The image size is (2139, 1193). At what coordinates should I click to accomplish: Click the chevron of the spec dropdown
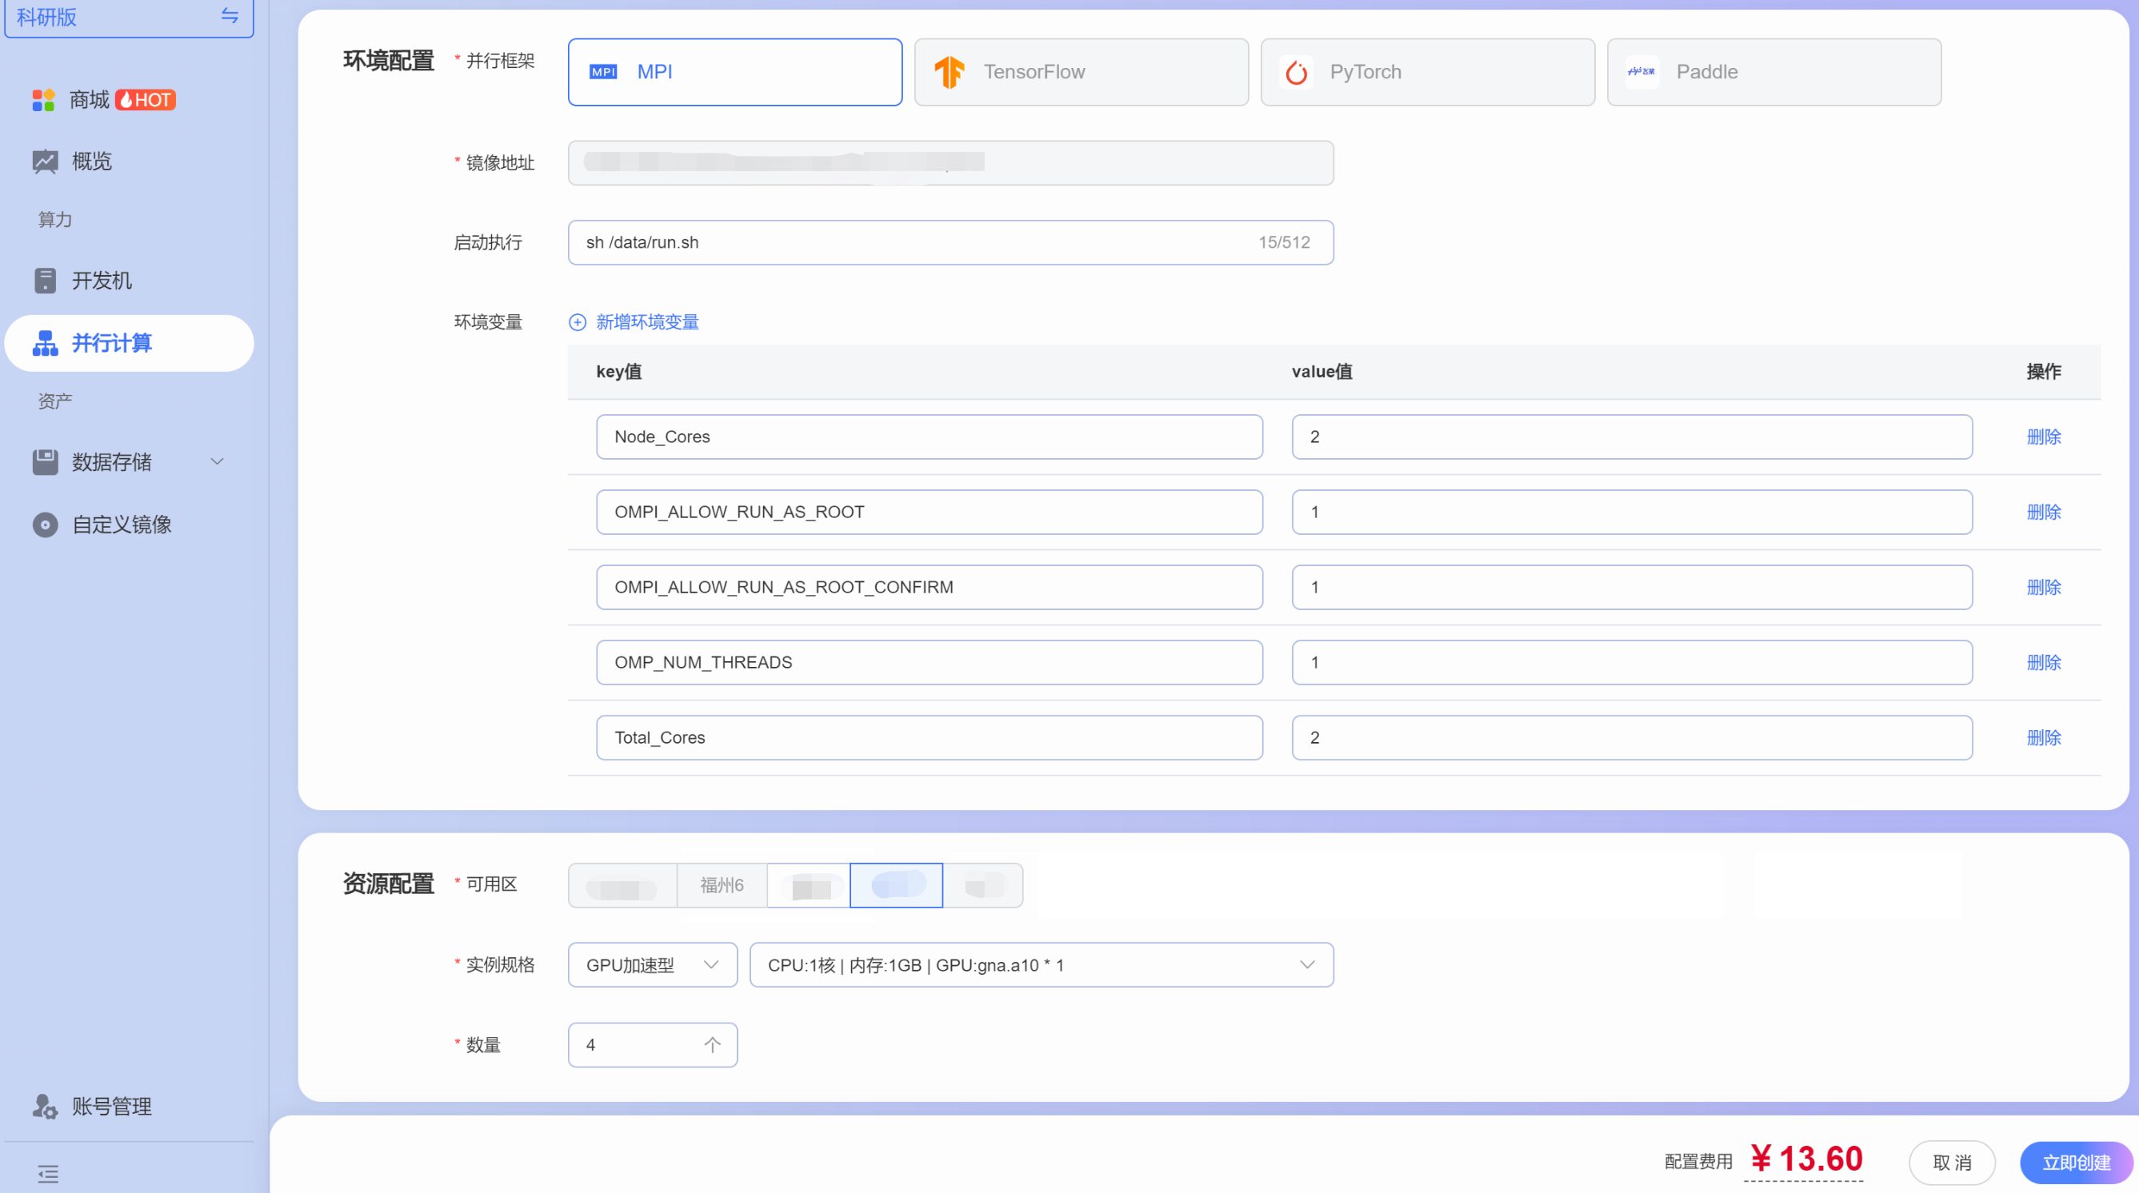click(x=1307, y=964)
